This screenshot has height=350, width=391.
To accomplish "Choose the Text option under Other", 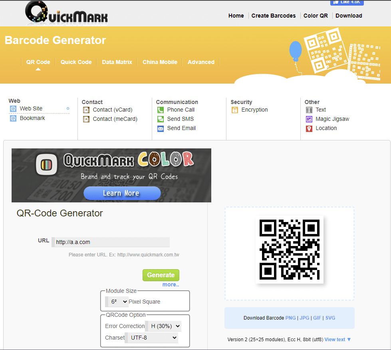I will click(x=321, y=110).
